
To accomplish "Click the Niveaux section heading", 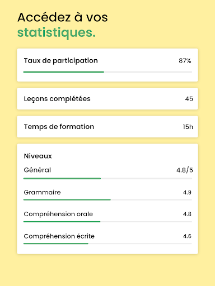I will pyautogui.click(x=38, y=156).
